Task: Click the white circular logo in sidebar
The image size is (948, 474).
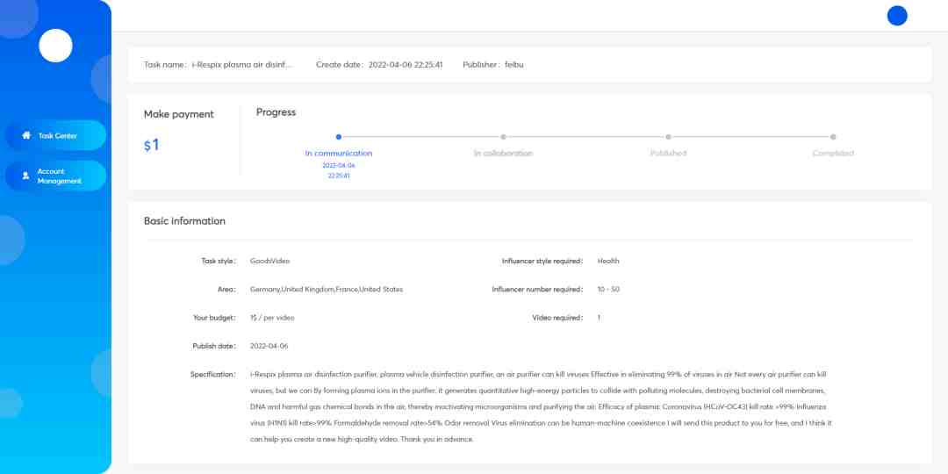Action: [x=55, y=46]
